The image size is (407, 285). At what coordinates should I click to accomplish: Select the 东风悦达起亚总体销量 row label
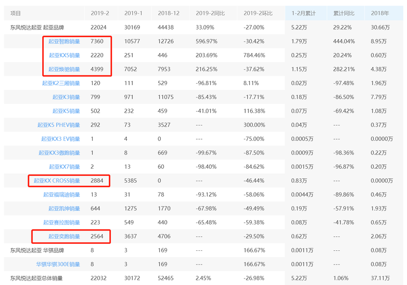pos(37,278)
